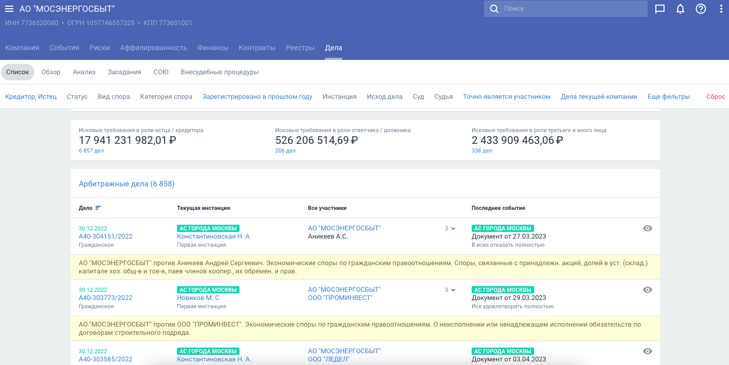Screen dimensions: 729x365
Task: Expand participants list for Аникеев А.С. case
Action: 450,228
